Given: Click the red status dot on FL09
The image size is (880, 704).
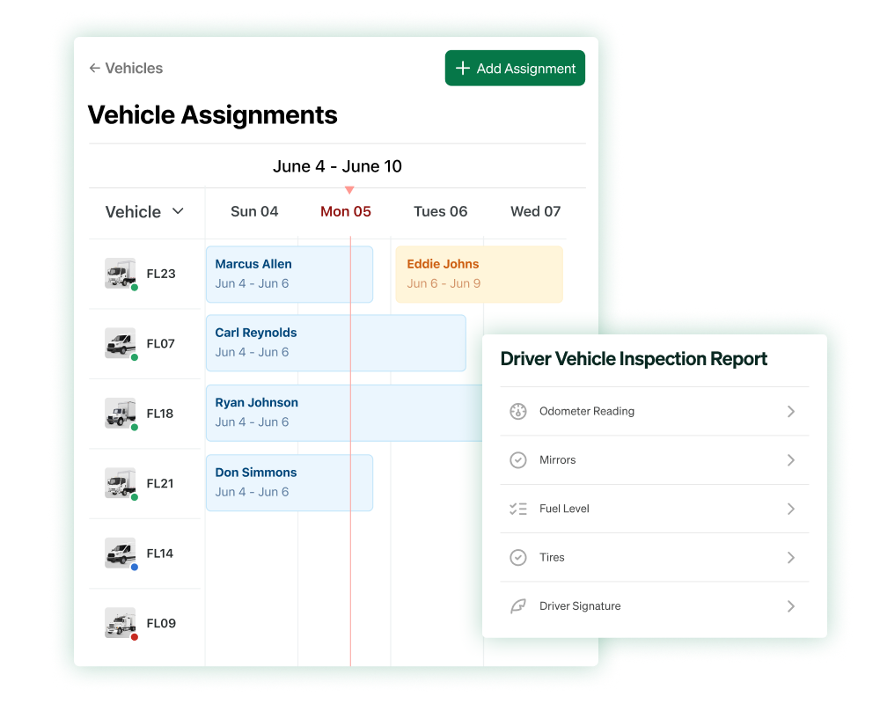Looking at the screenshot, I should click(x=133, y=636).
